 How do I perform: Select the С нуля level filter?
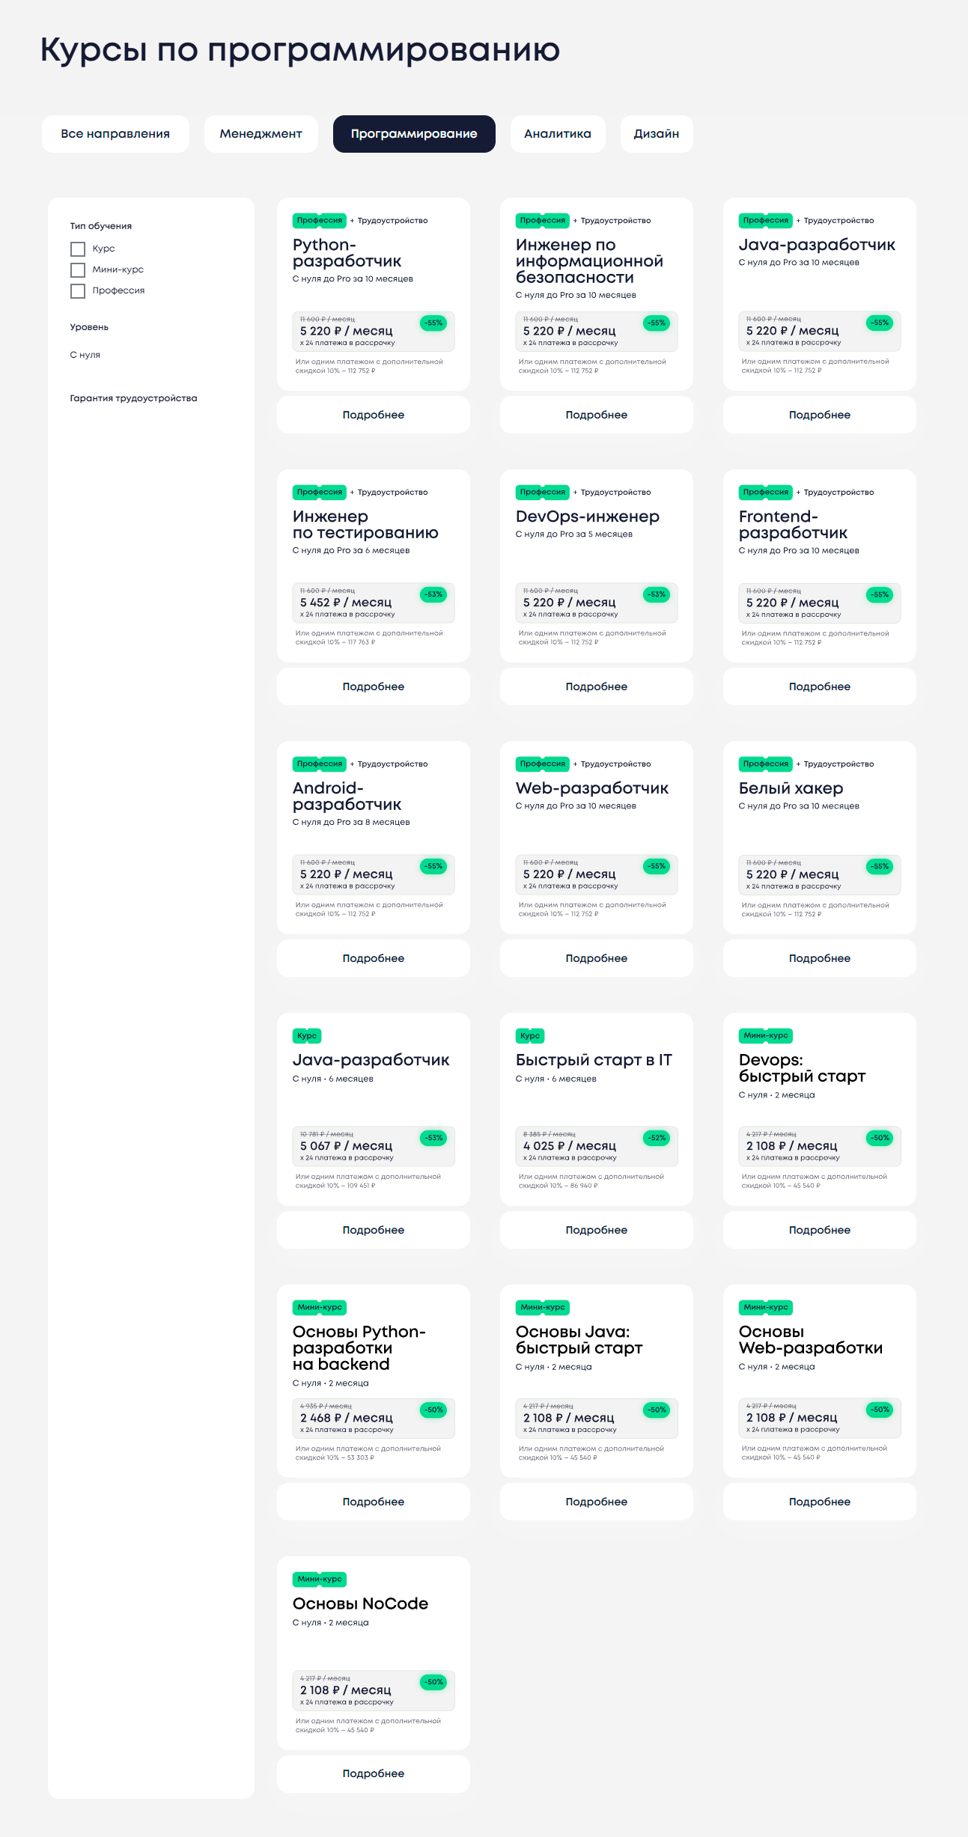85,355
